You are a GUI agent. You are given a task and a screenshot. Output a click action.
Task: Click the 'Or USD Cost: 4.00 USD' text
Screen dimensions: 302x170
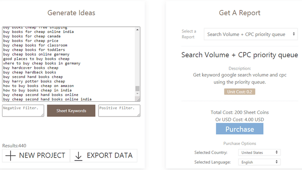[240, 120]
